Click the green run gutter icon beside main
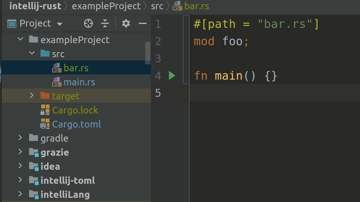Image resolution: width=360 pixels, height=202 pixels. [172, 75]
